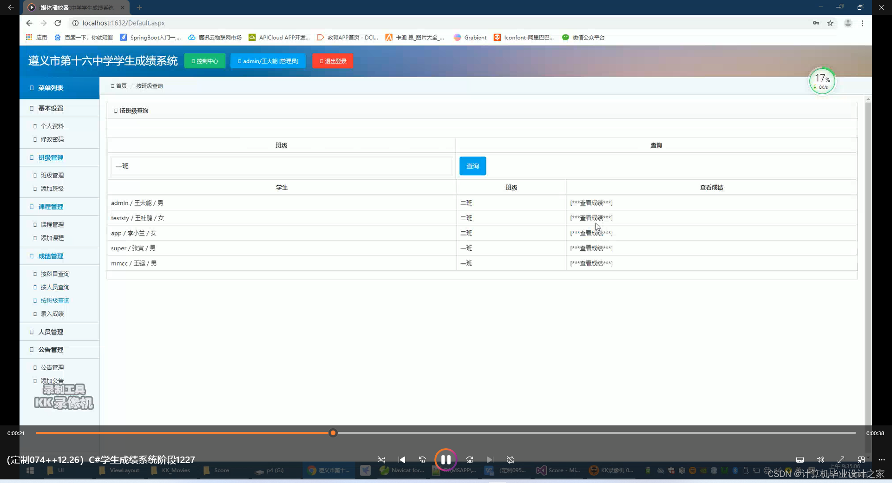View grades for app / 李小兰
This screenshot has height=483, width=892.
(591, 233)
